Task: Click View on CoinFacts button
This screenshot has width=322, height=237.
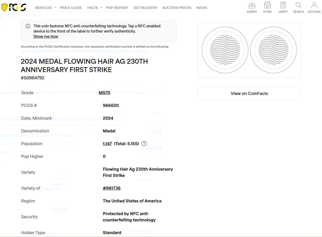Action: coord(249,93)
